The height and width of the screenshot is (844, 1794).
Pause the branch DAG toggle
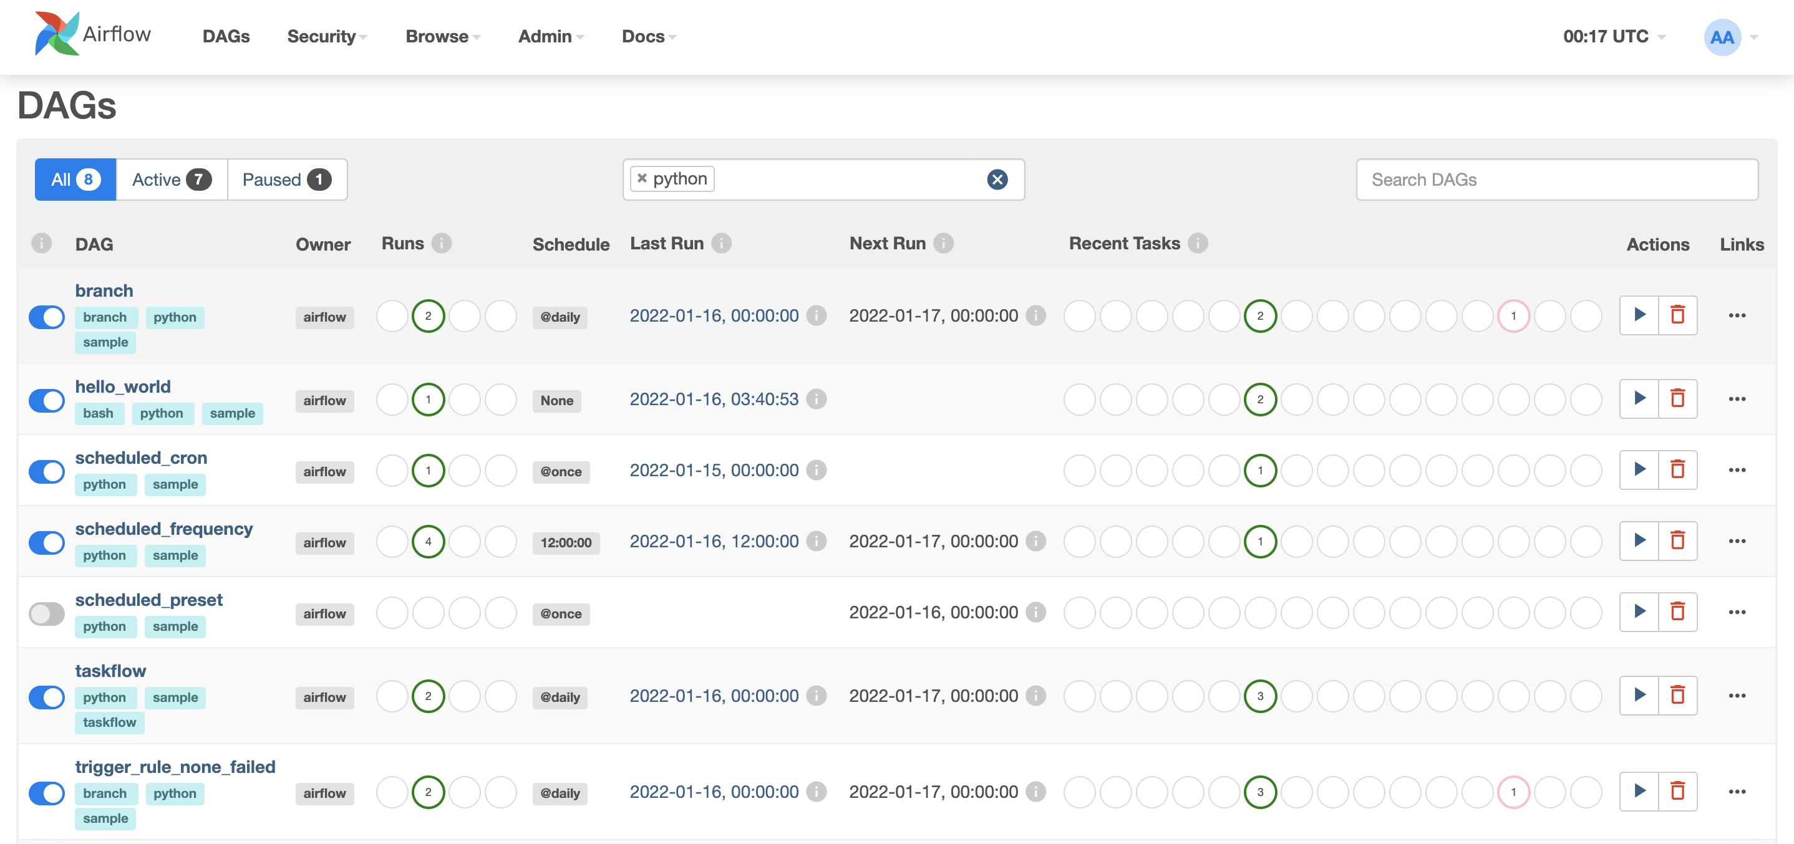47,317
